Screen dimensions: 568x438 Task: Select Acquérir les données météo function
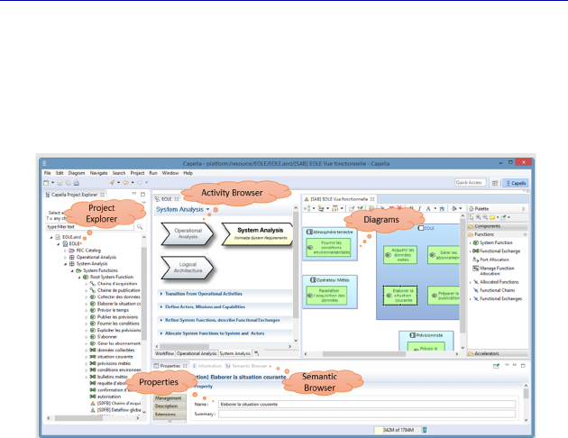[400, 255]
